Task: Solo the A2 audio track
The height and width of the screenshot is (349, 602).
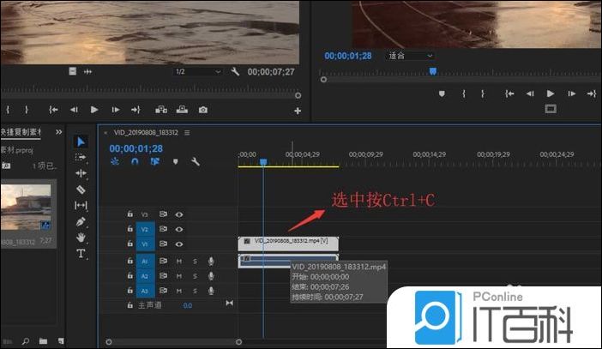Action: (x=195, y=276)
